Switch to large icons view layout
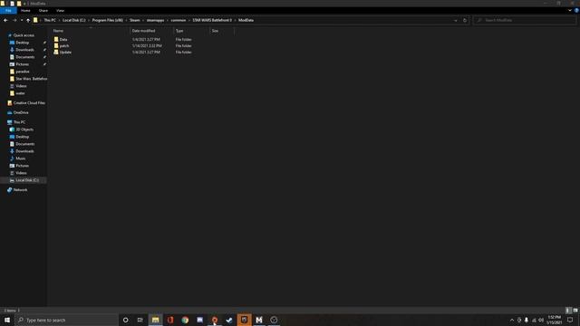The width and height of the screenshot is (580, 326). [x=575, y=311]
